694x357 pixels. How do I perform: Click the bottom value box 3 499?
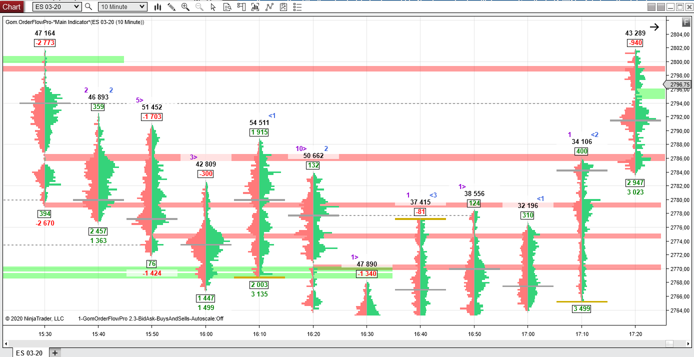click(x=582, y=308)
